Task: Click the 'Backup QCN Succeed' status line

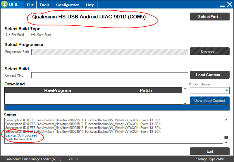Action: 21,135
